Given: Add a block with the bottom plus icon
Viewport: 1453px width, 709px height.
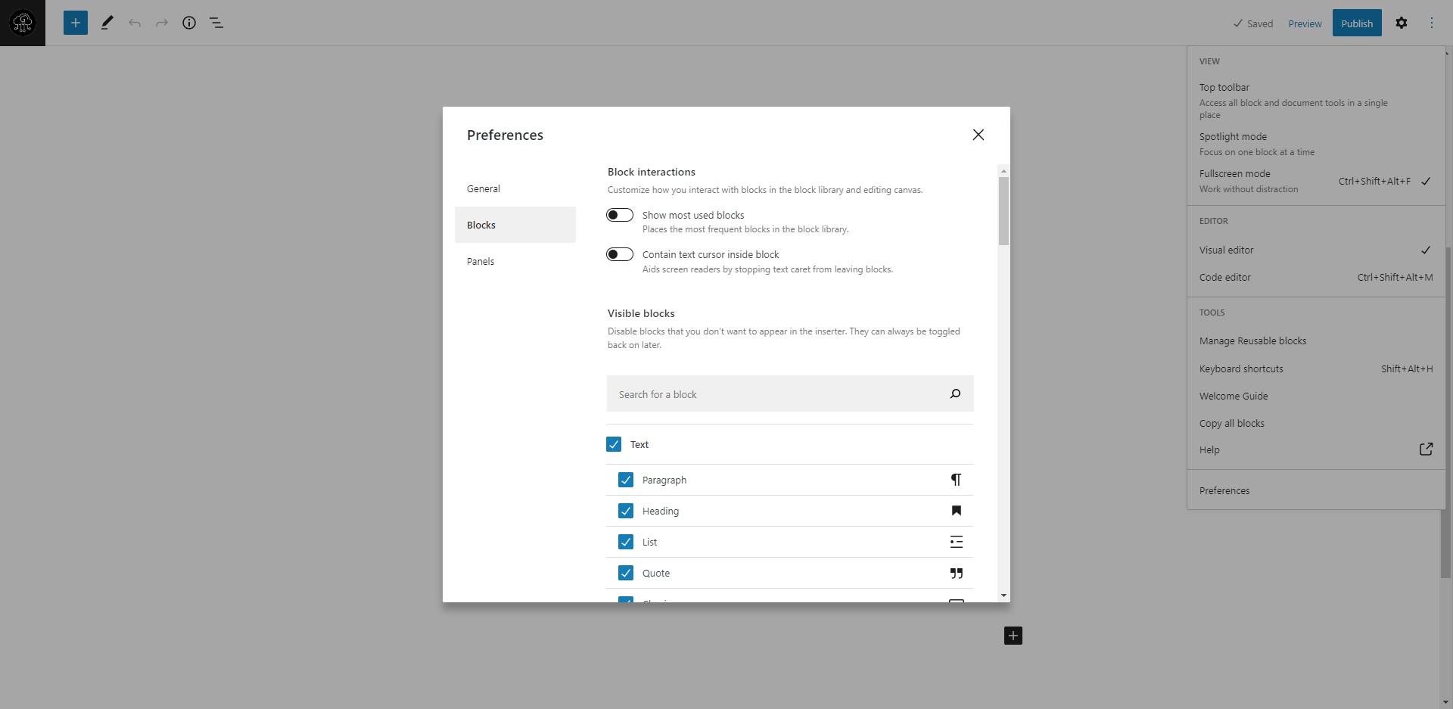Looking at the screenshot, I should point(1013,636).
